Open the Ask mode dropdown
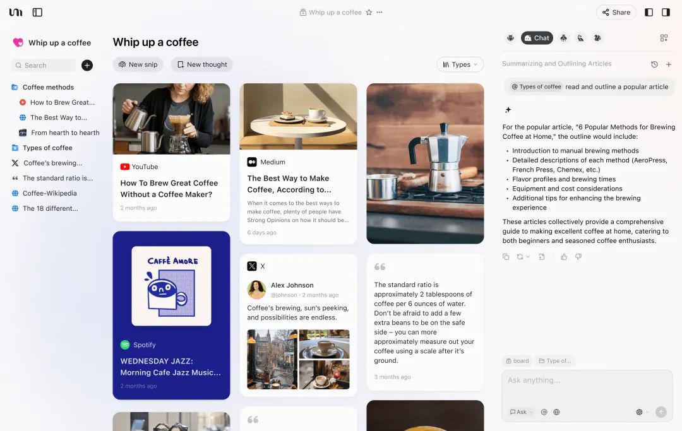This screenshot has height=431, width=682. point(520,412)
